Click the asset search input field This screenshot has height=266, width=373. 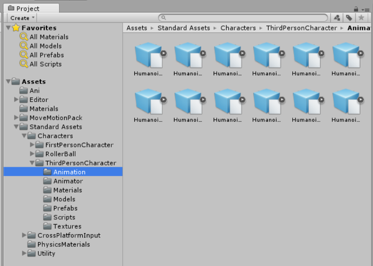point(243,17)
